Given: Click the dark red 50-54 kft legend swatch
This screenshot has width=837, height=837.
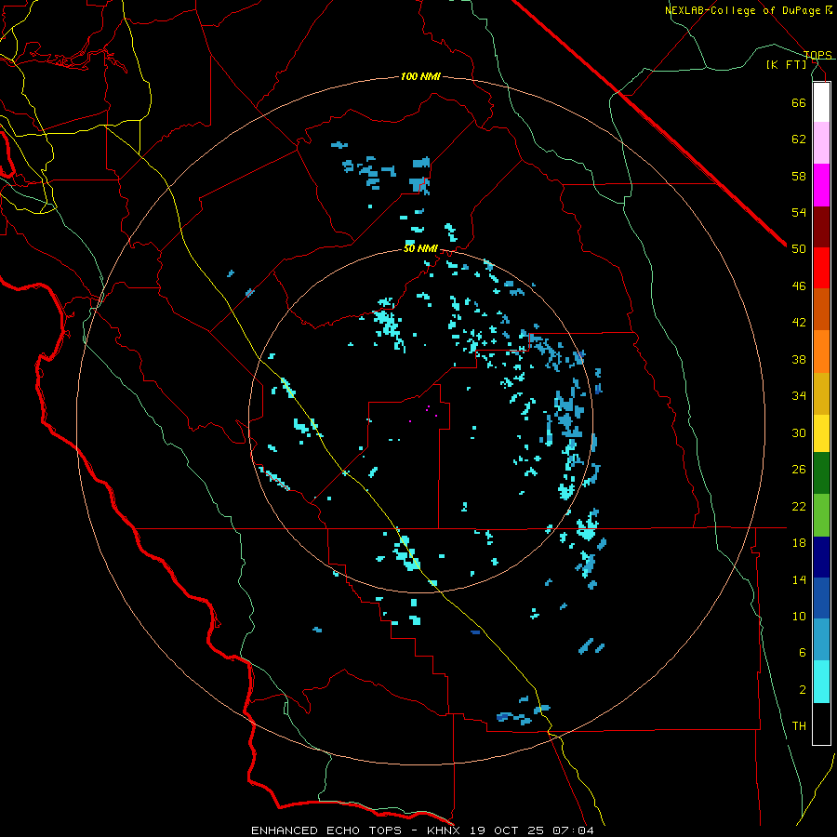Looking at the screenshot, I should pyautogui.click(x=821, y=227).
